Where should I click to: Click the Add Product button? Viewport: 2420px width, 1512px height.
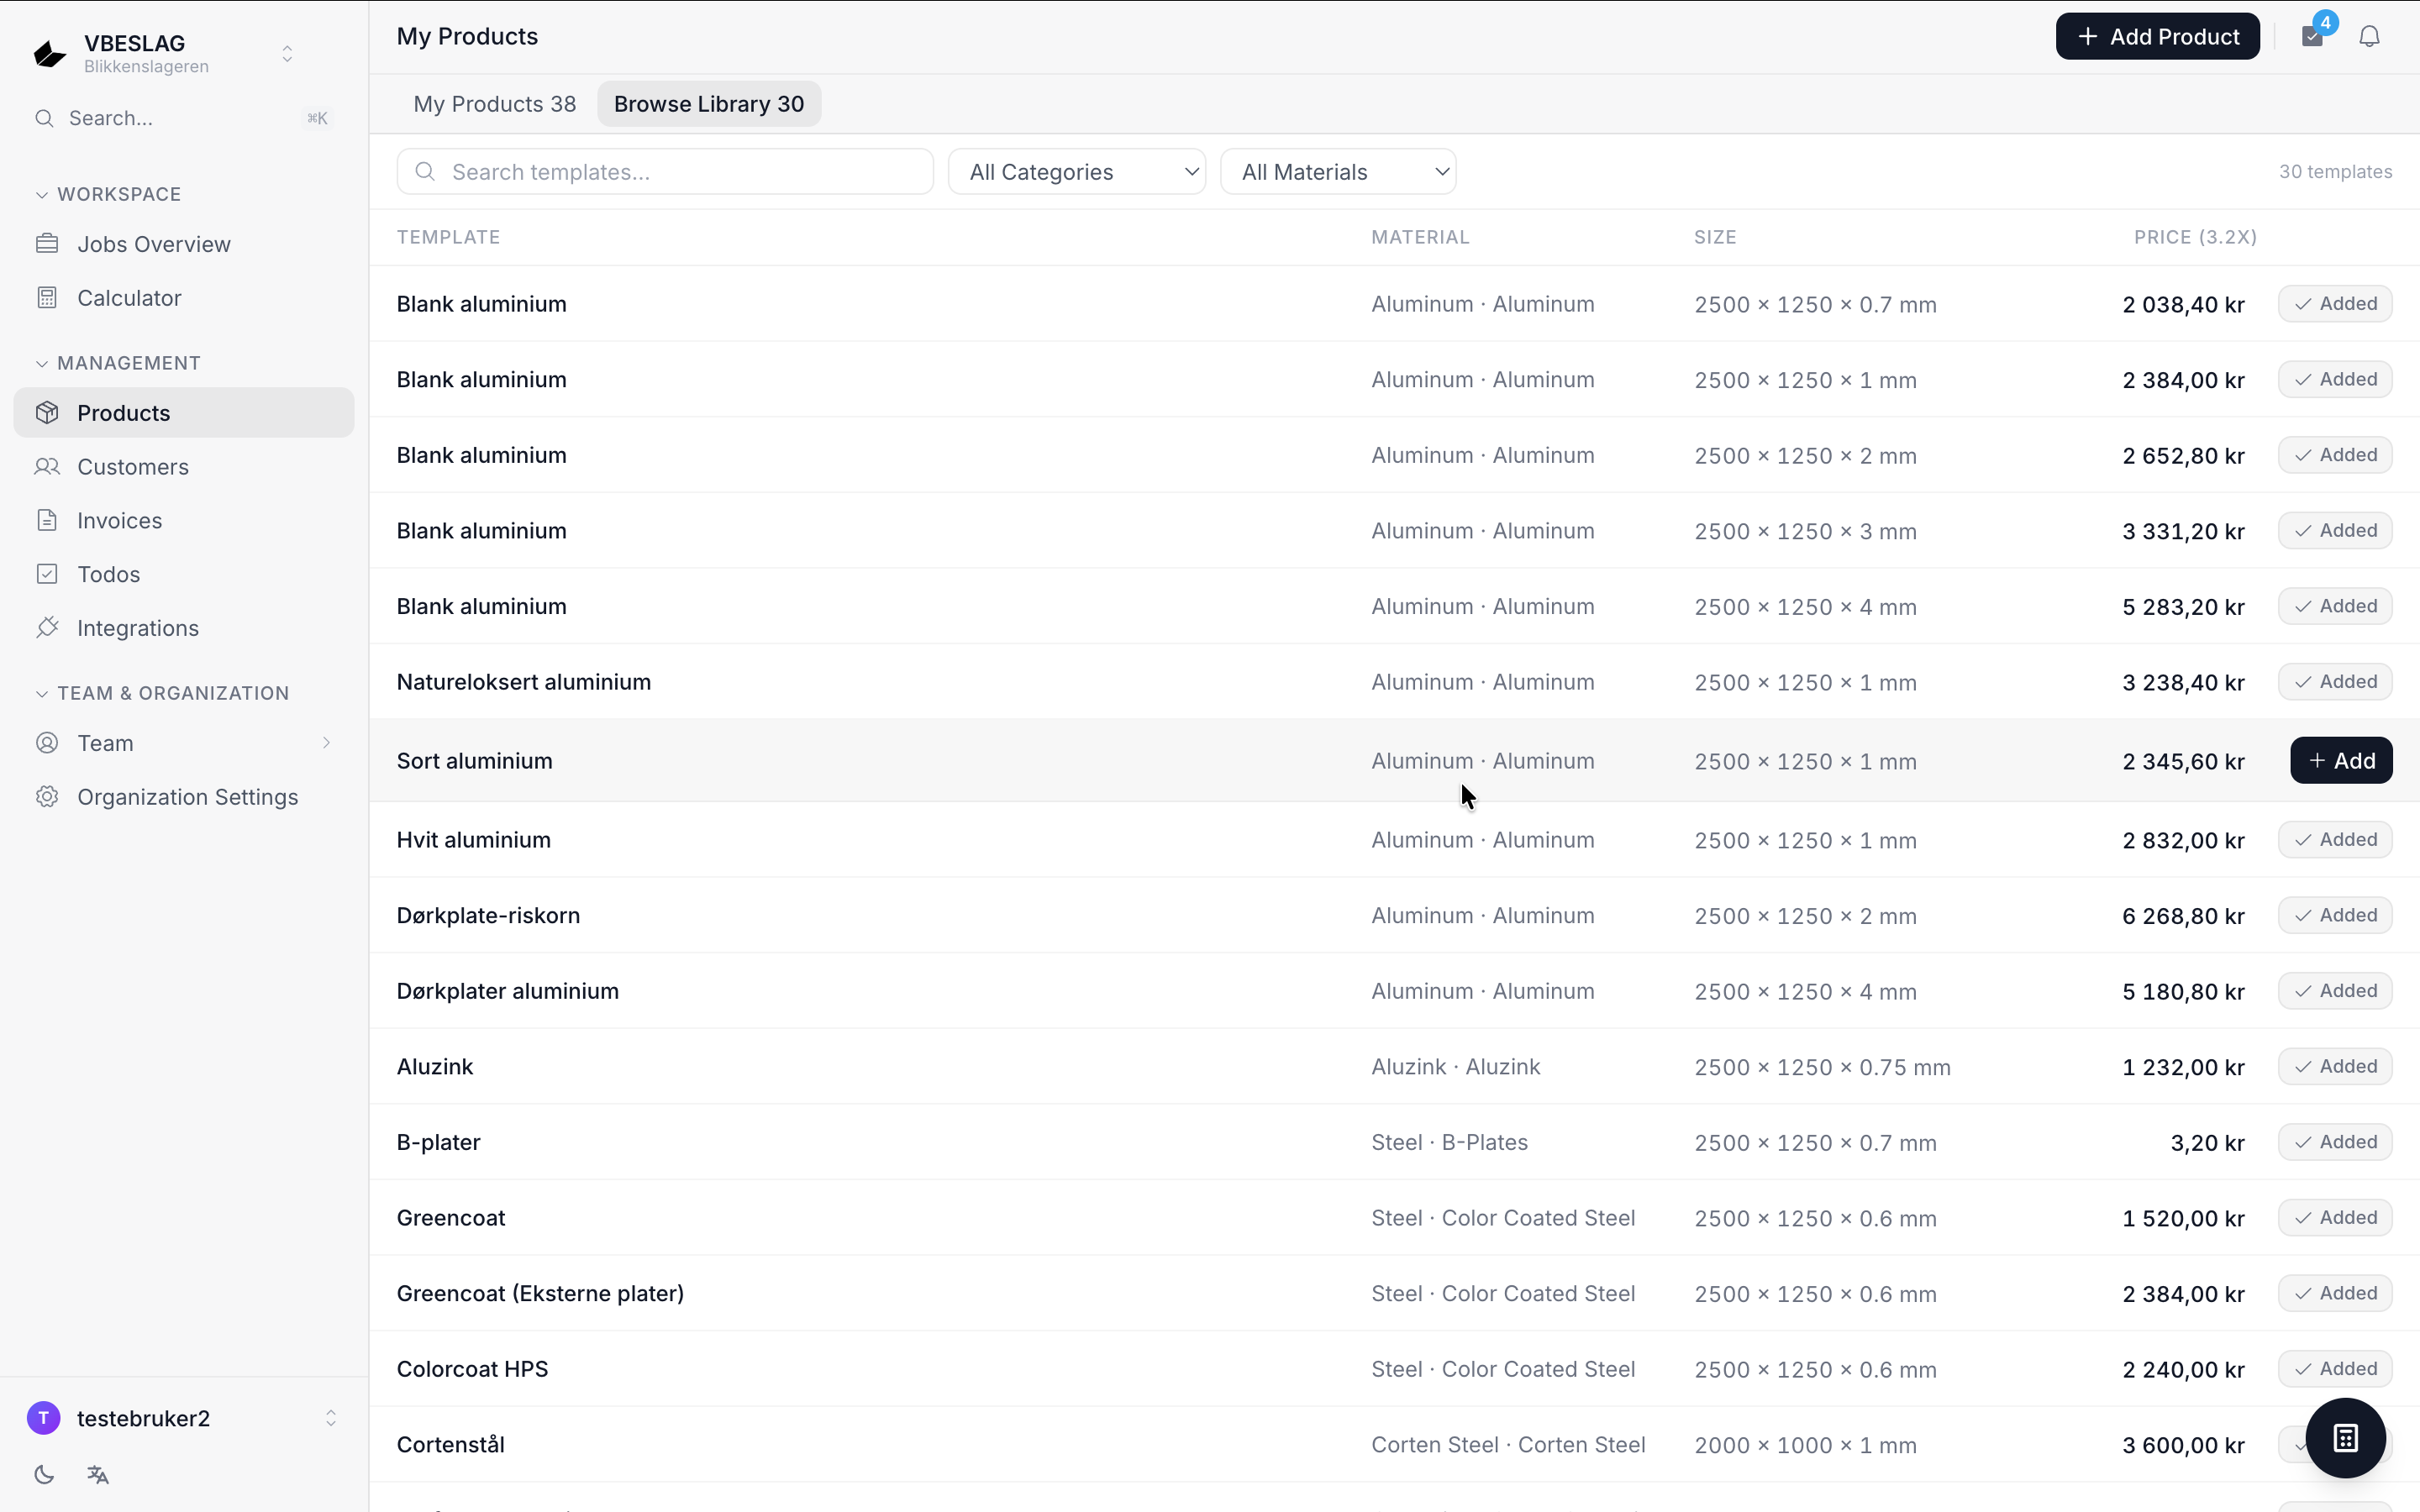point(2157,37)
